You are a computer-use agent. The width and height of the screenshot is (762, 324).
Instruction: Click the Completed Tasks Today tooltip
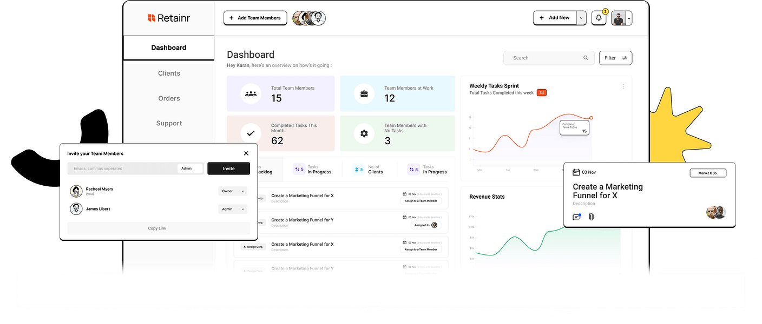tap(575, 127)
